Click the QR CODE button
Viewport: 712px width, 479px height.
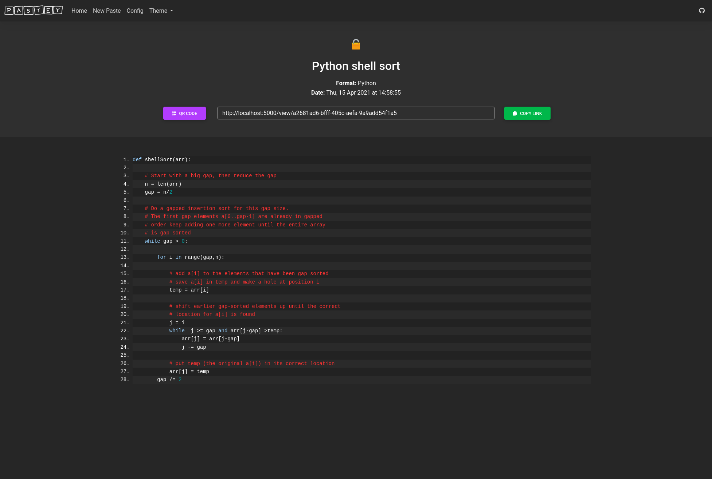(184, 113)
